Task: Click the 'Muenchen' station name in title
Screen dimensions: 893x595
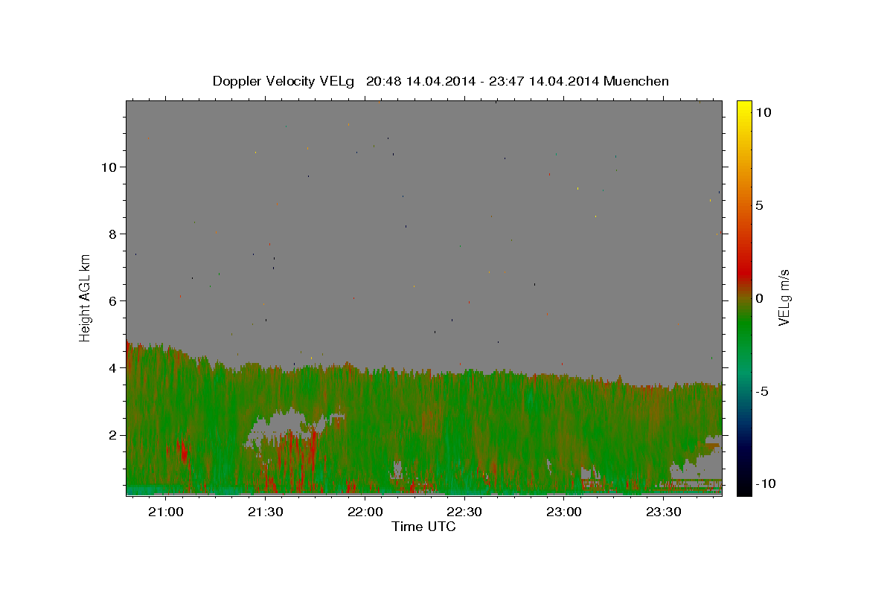Action: coord(636,81)
